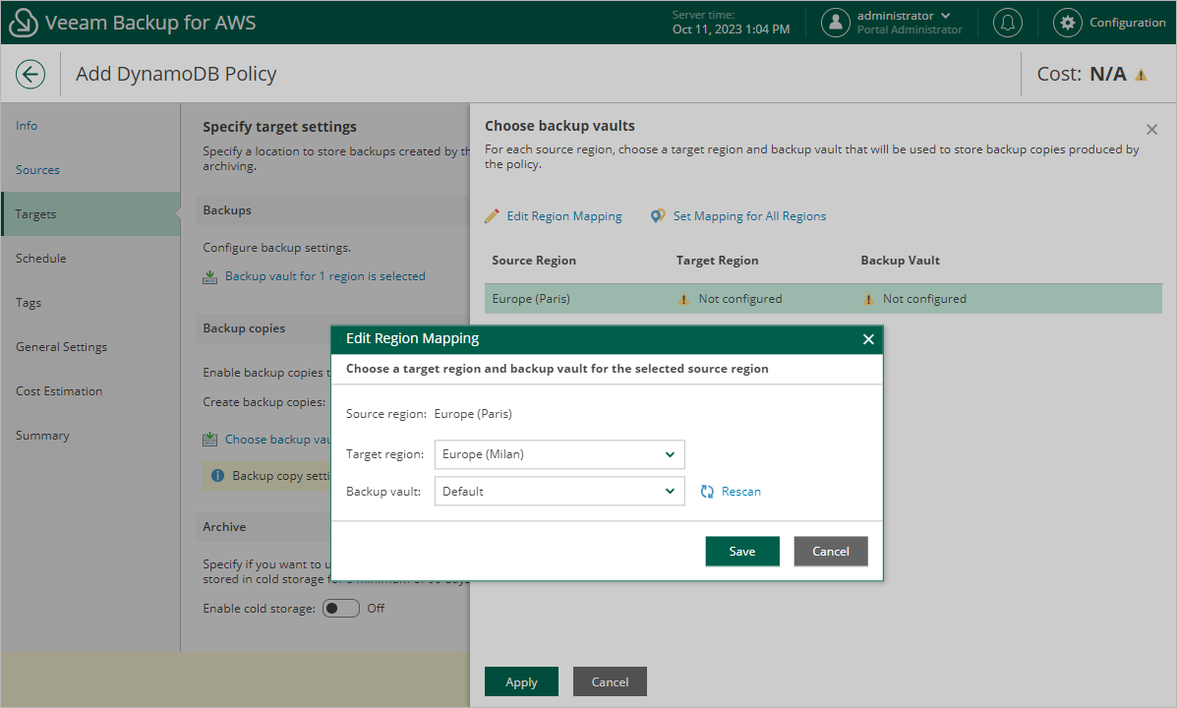The width and height of the screenshot is (1177, 708).
Task: Click Set Mapping for All Regions
Action: (x=750, y=216)
